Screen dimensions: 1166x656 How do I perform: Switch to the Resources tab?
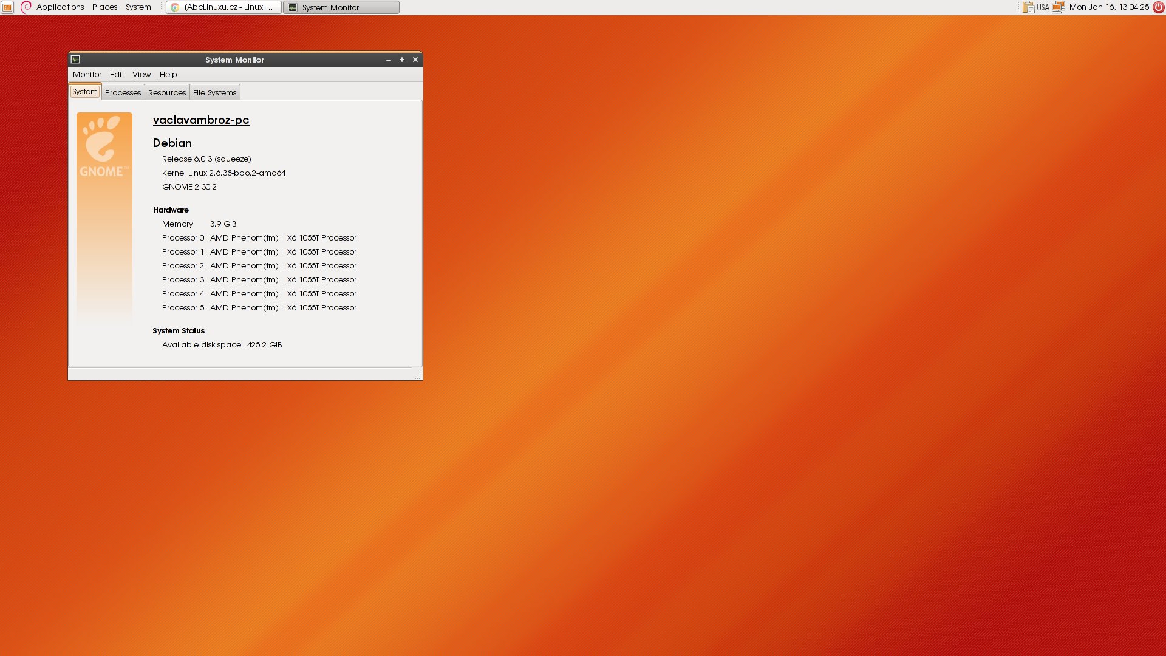click(167, 92)
